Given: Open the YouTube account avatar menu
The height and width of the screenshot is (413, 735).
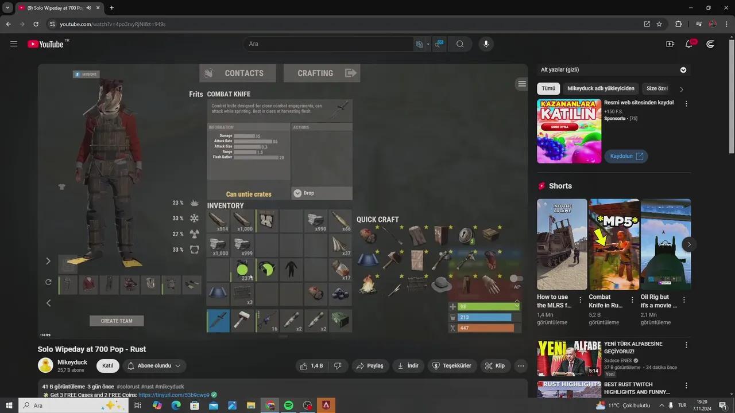Looking at the screenshot, I should click(x=710, y=44).
